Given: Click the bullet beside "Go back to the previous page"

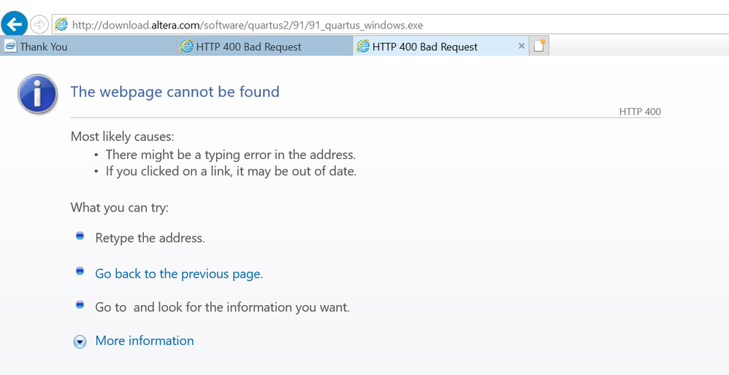Looking at the screenshot, I should [x=80, y=271].
